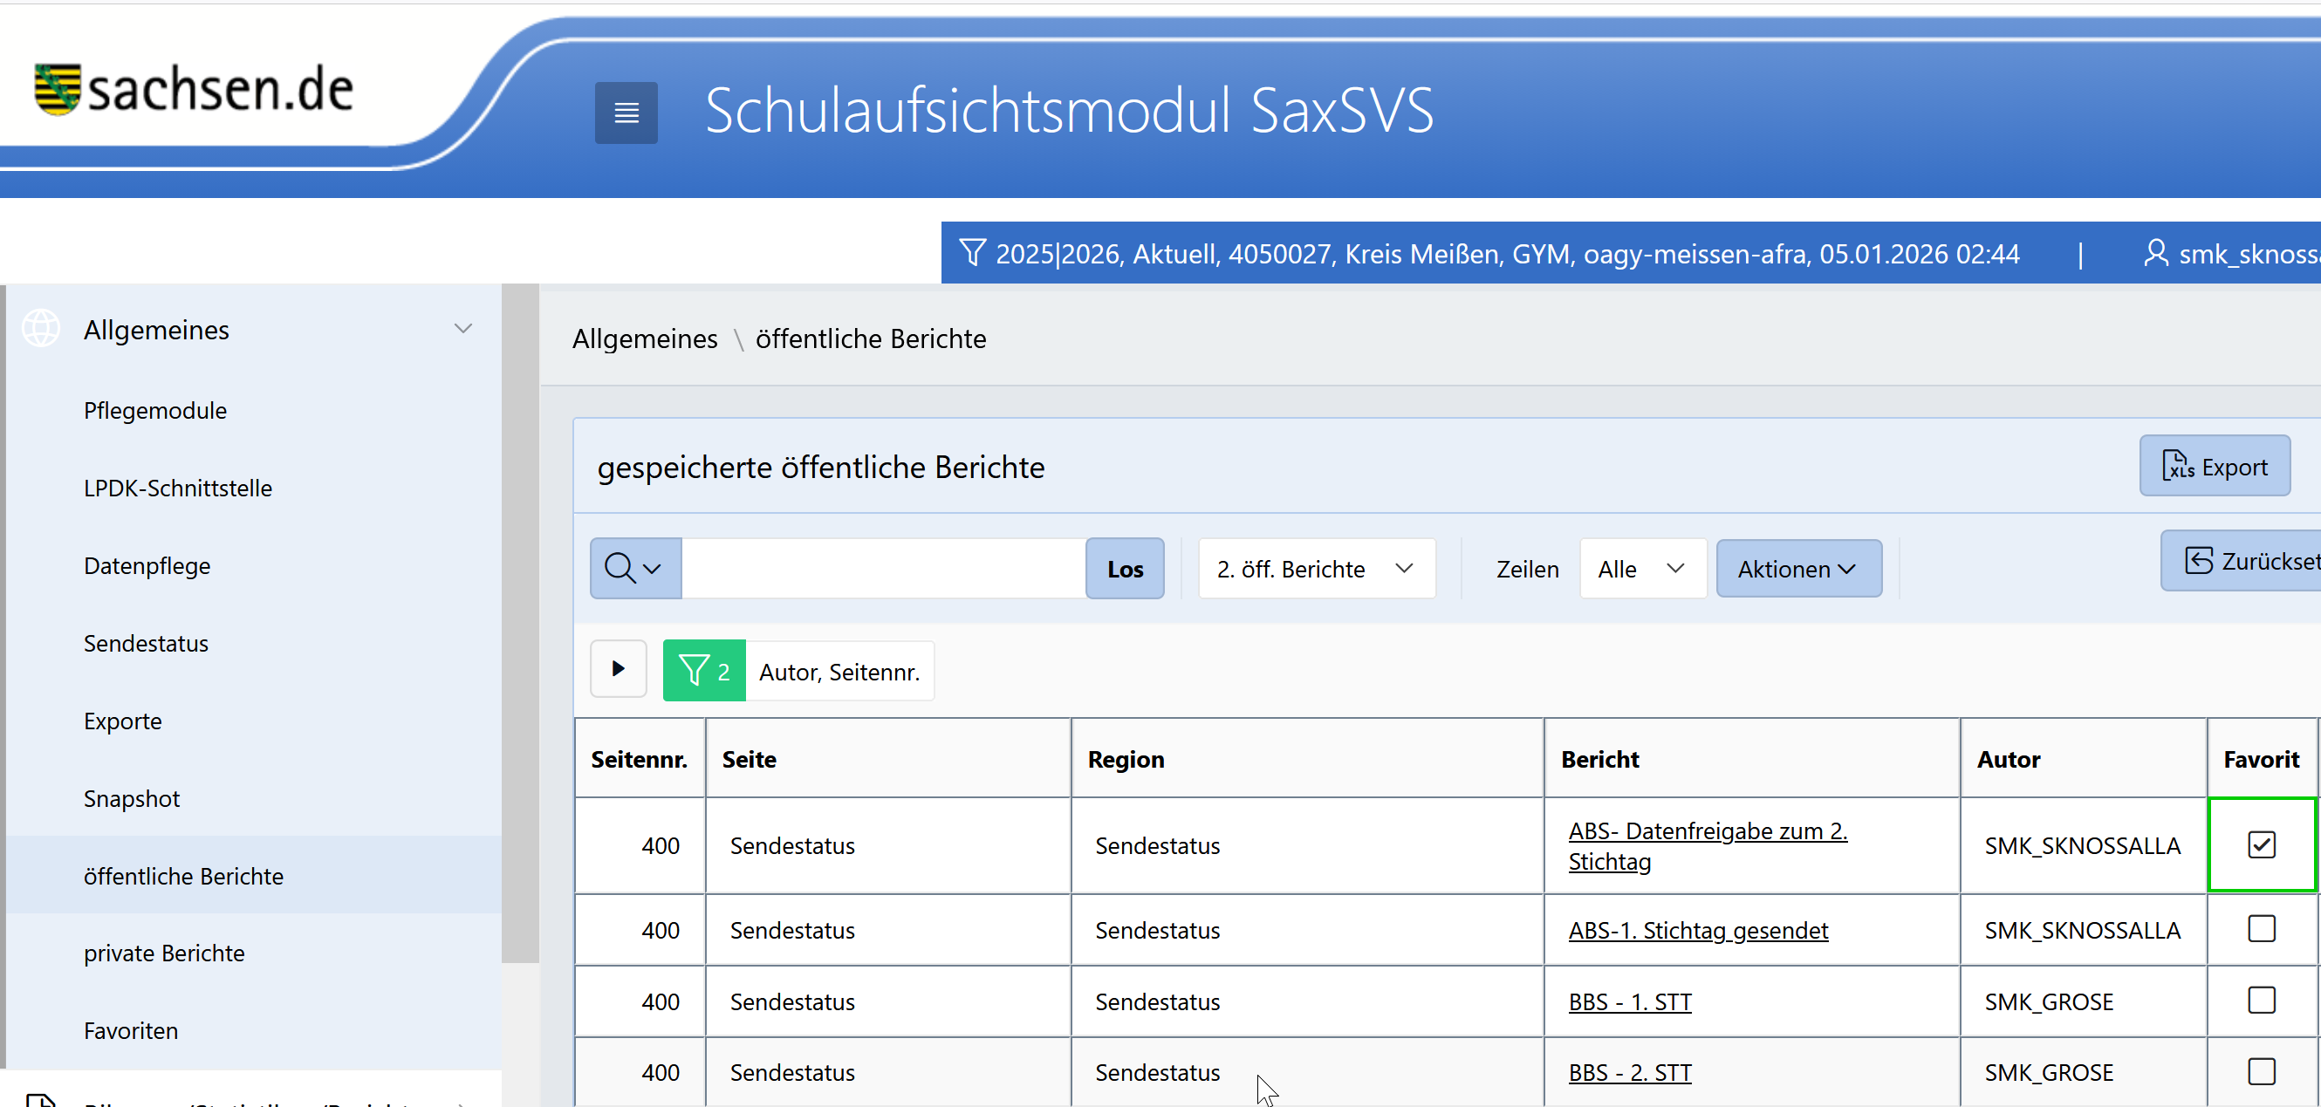
Task: Click into the report search text field
Action: (883, 570)
